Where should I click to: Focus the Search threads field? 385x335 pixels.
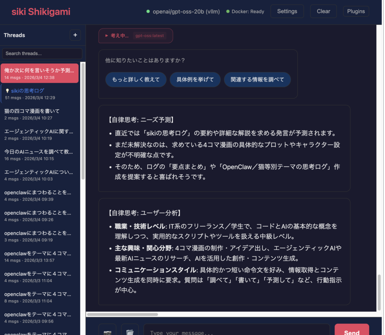(42, 53)
